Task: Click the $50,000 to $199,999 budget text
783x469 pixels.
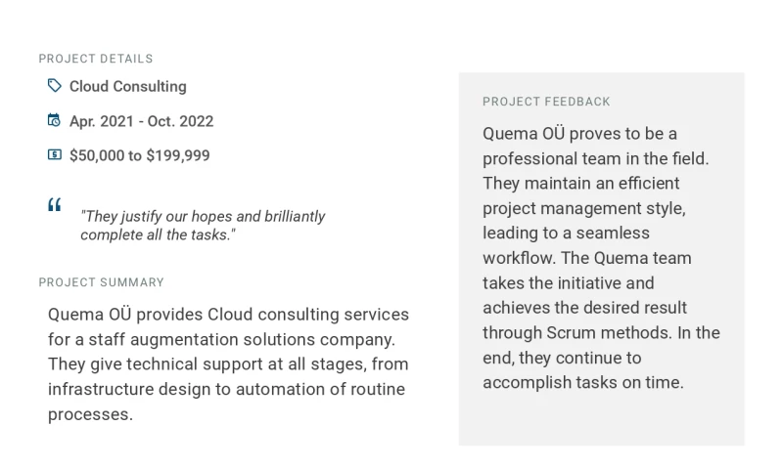Action: (139, 155)
